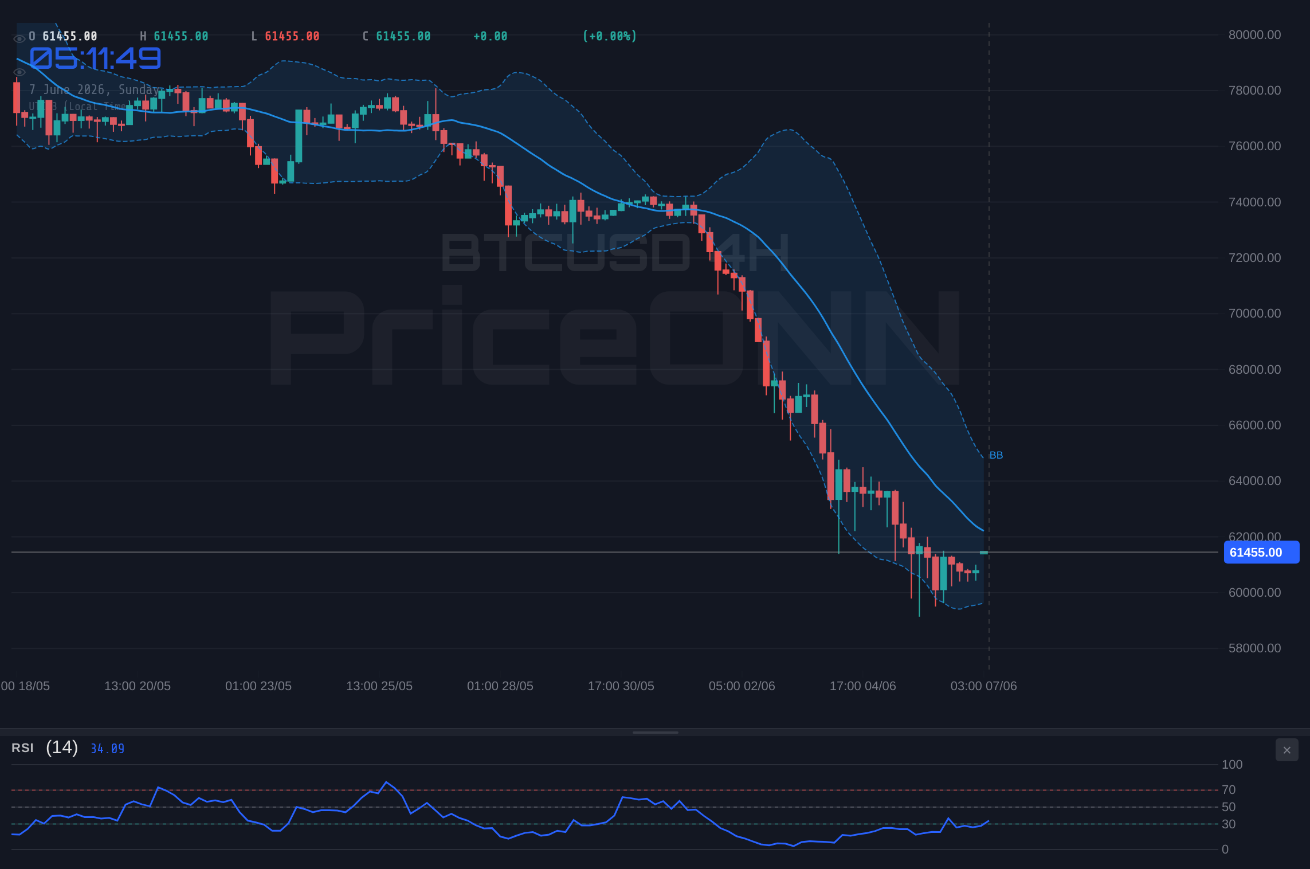Click the 64000.00 price axis label

[x=1254, y=481]
